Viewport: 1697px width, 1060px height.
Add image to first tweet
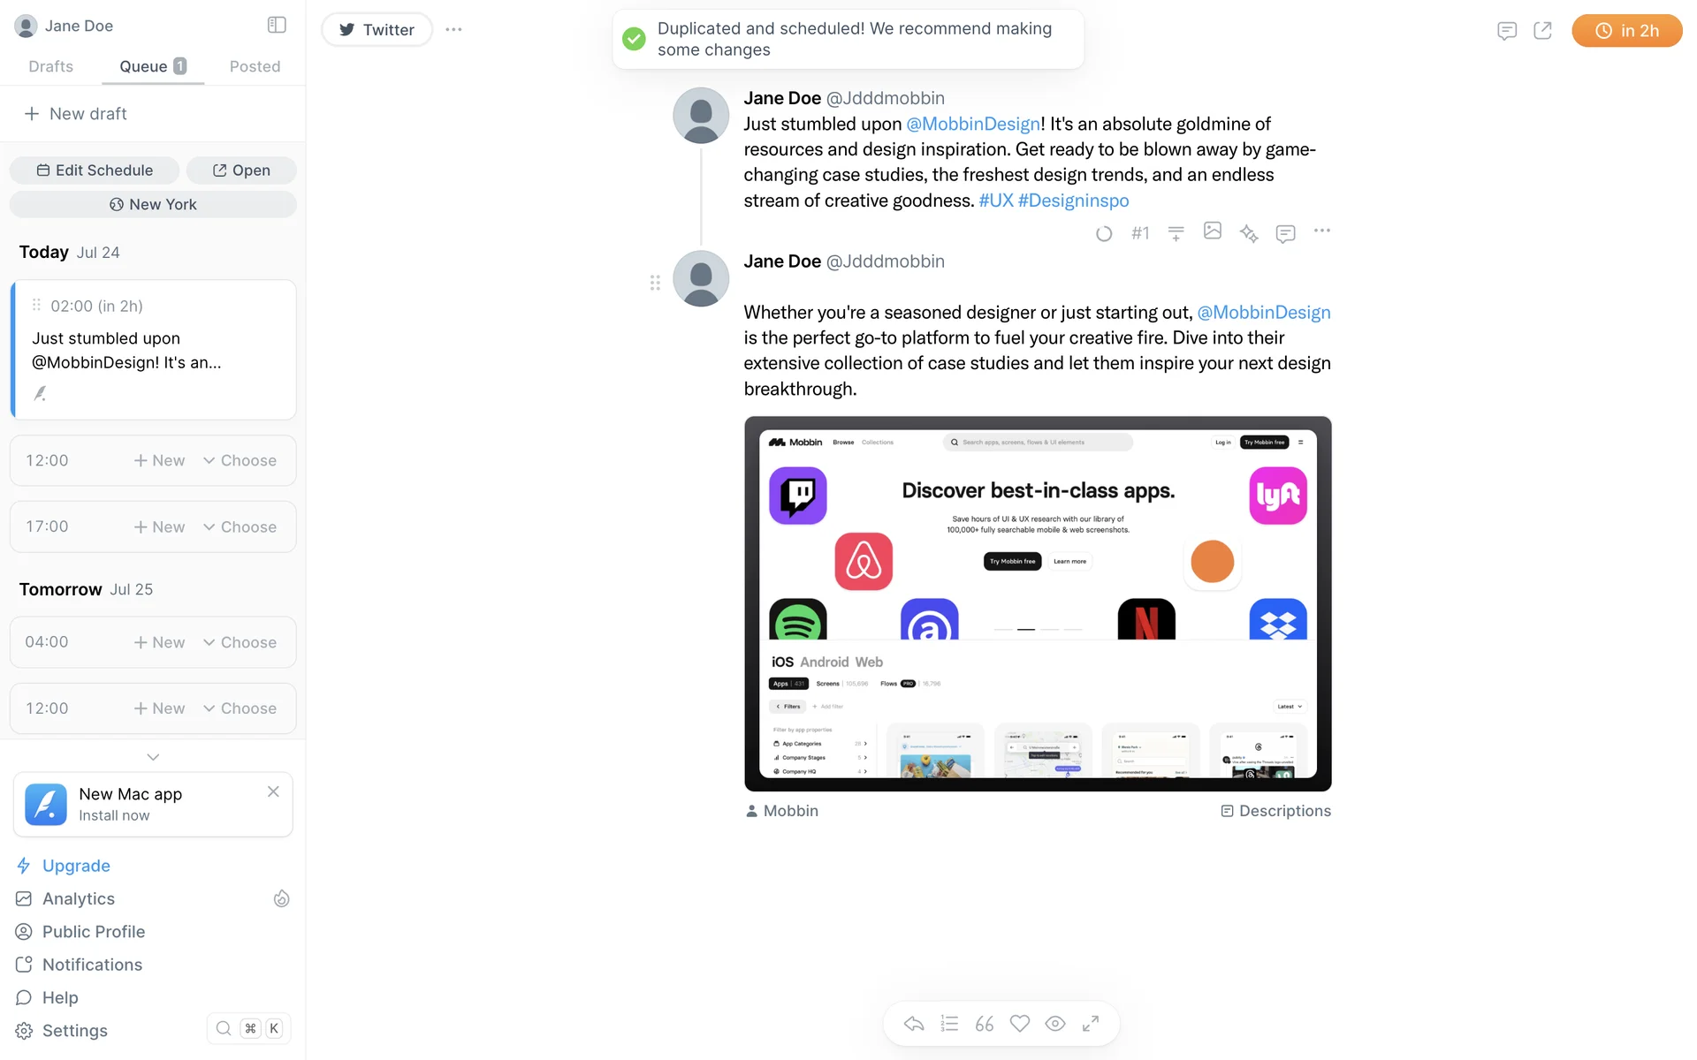(1213, 231)
